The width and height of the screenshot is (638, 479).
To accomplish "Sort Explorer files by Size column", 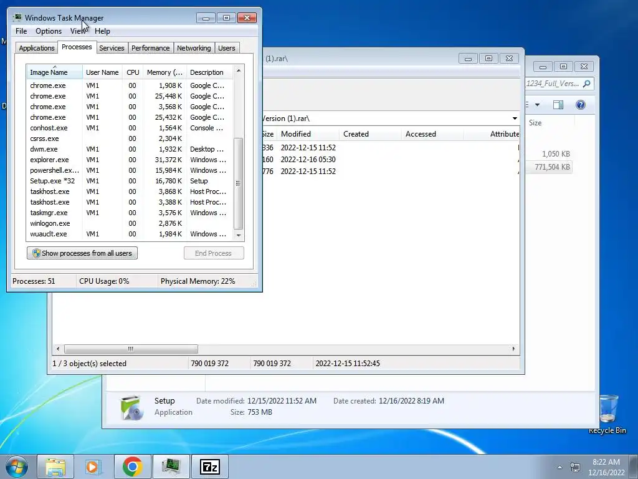I will click(x=550, y=123).
